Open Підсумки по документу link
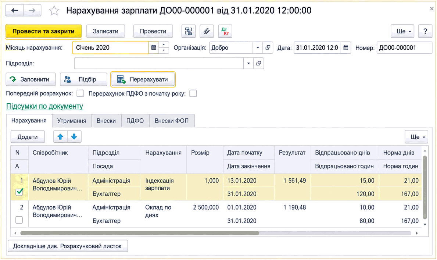The height and width of the screenshot is (260, 437). (x=44, y=106)
